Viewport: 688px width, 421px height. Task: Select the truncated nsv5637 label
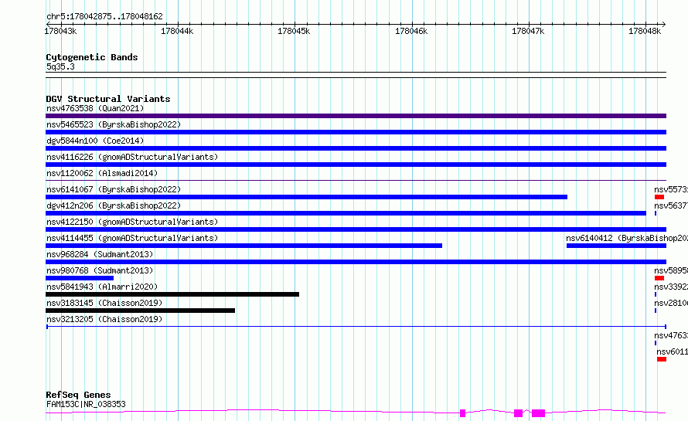coord(671,205)
